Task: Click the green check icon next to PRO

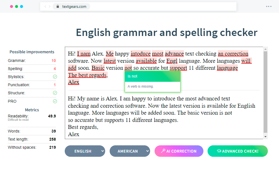Action: 55,101
